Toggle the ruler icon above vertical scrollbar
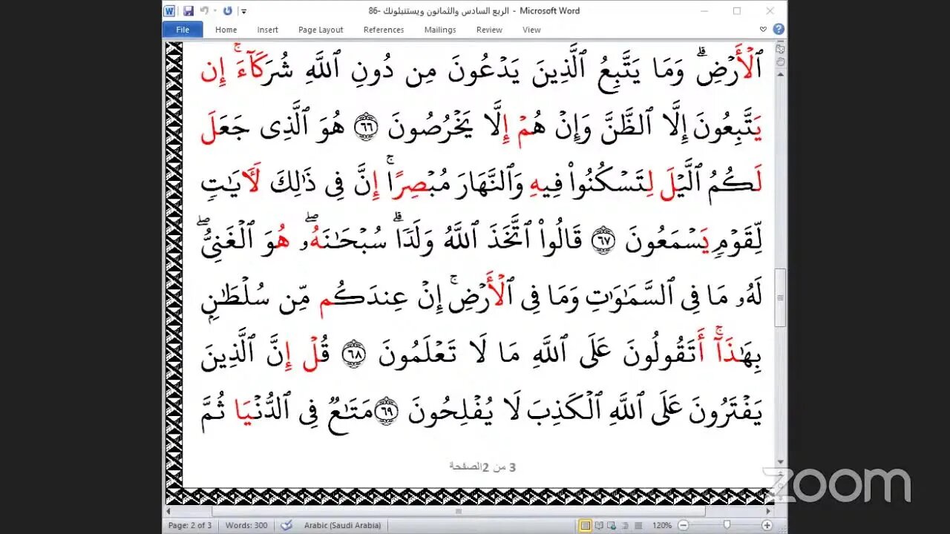 (x=780, y=48)
